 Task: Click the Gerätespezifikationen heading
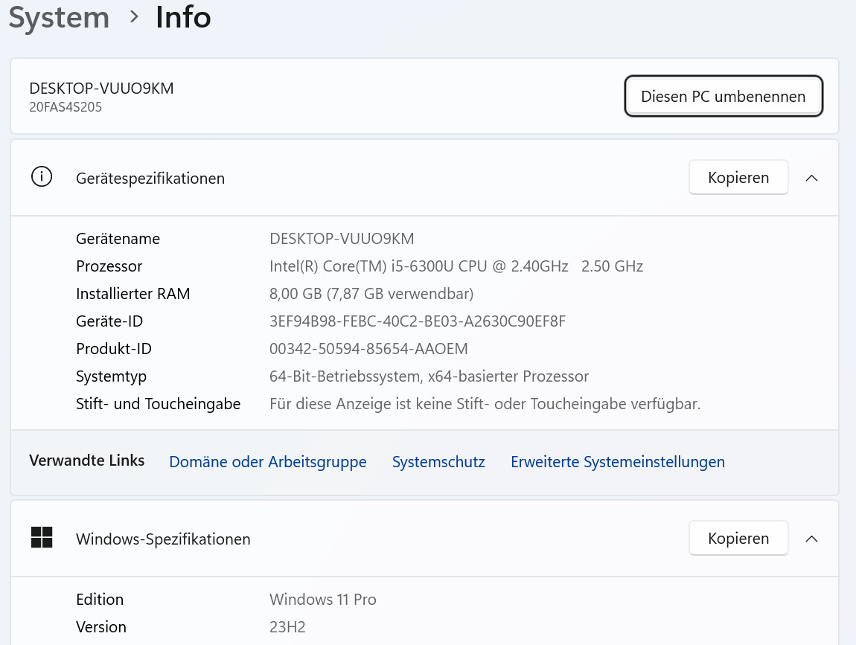click(150, 179)
